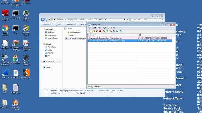Viewport: 202px width, 113px height.
Task: Select the yellow folder in Explorer file list
Action: point(74,33)
